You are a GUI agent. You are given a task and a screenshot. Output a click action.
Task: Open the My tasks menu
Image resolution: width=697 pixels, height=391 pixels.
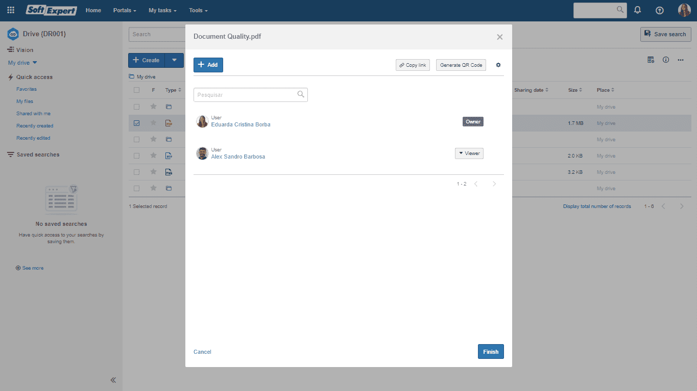162,10
